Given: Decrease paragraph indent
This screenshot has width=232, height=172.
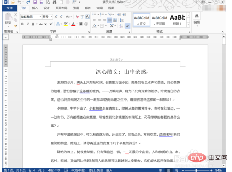Looking at the screenshot, I should pyautogui.click(x=119, y=15).
